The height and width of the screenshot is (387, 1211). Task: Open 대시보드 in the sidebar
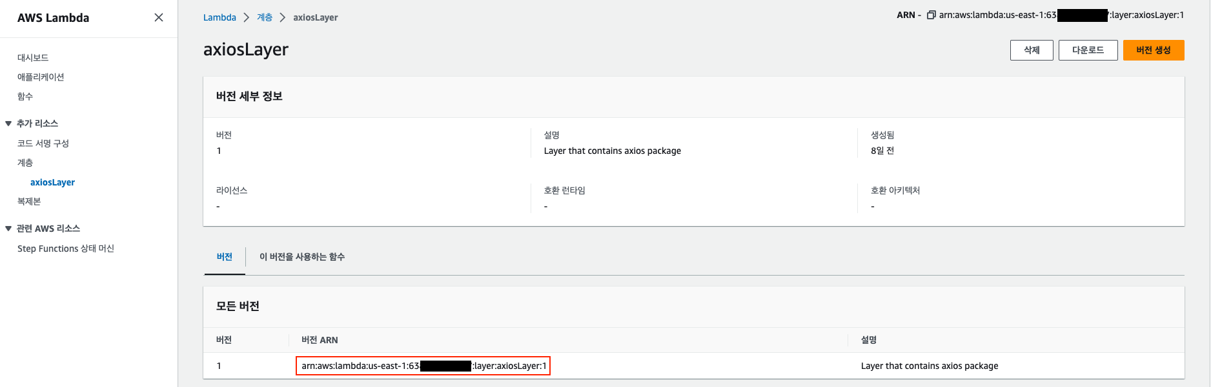pyautogui.click(x=33, y=57)
